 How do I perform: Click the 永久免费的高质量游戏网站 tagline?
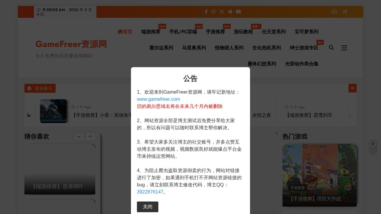click(64, 56)
